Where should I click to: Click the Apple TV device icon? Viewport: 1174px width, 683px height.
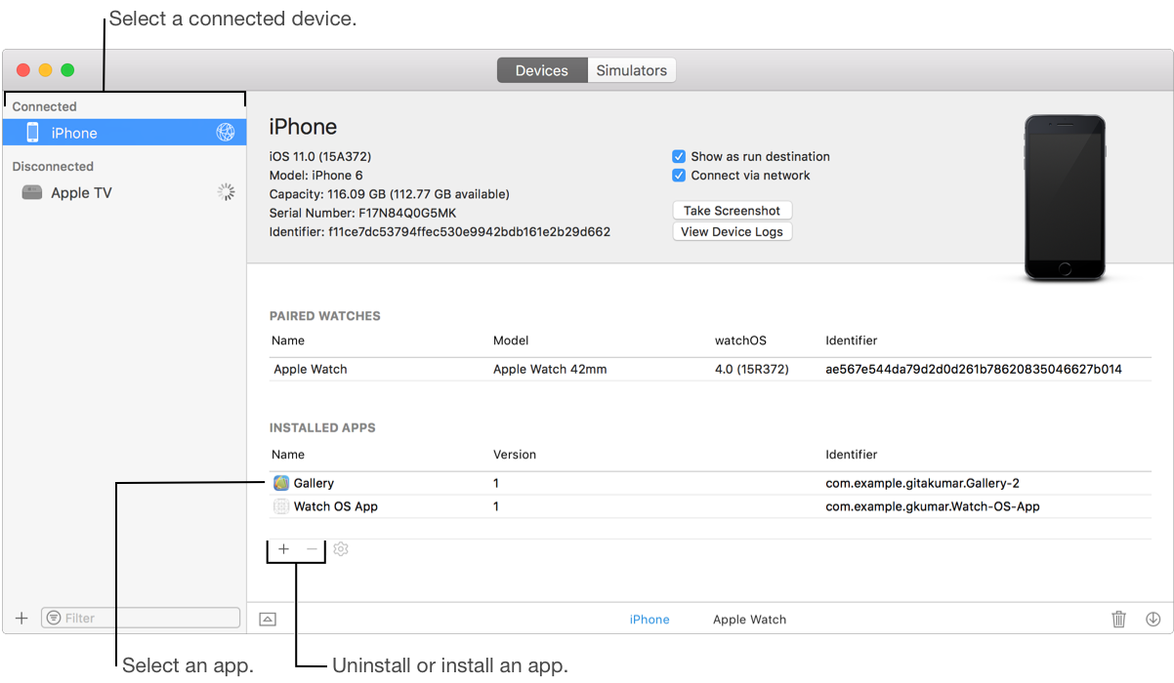(32, 192)
